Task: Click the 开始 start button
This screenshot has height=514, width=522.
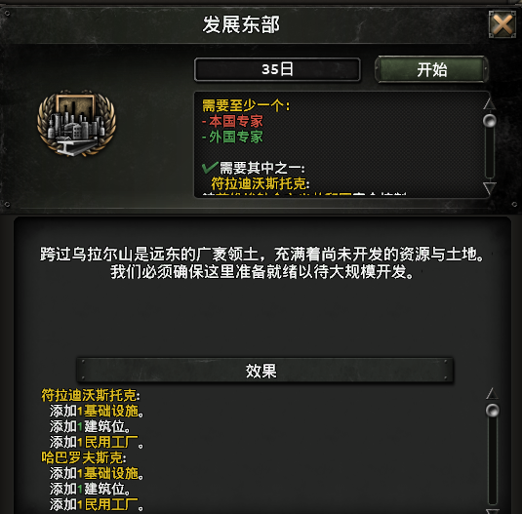Action: click(x=431, y=69)
